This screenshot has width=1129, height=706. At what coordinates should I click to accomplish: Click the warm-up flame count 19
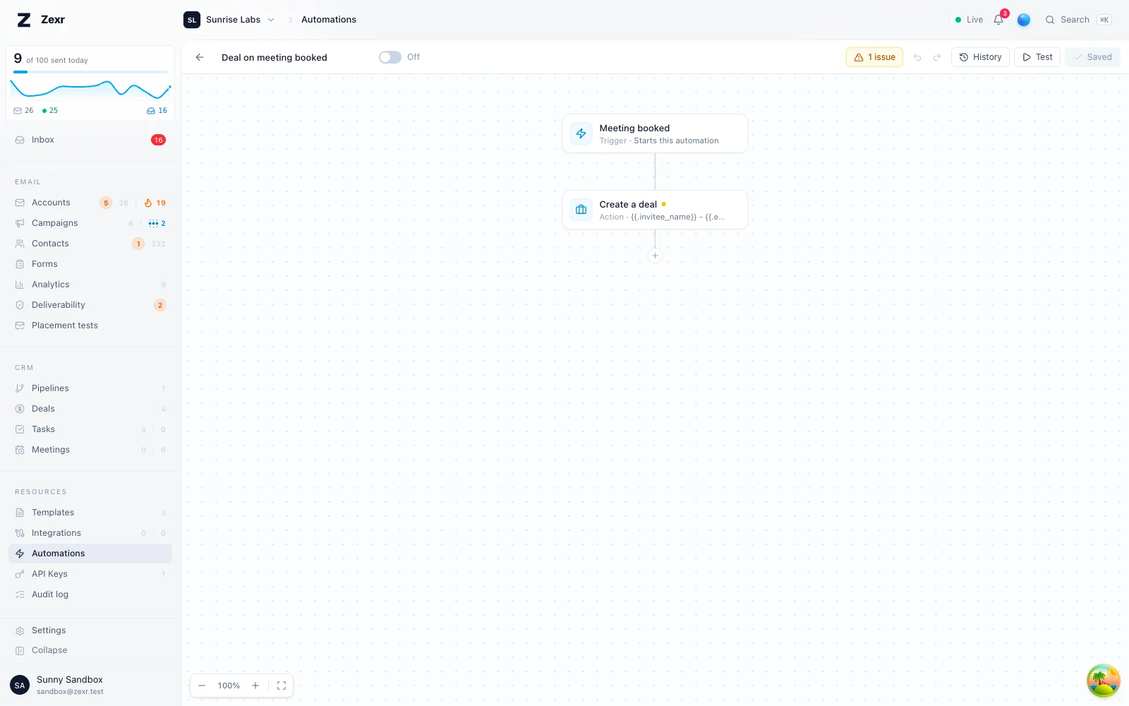click(155, 203)
